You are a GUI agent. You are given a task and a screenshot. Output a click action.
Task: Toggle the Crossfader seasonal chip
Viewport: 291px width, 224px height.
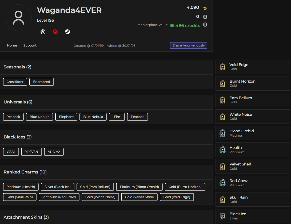click(x=15, y=82)
